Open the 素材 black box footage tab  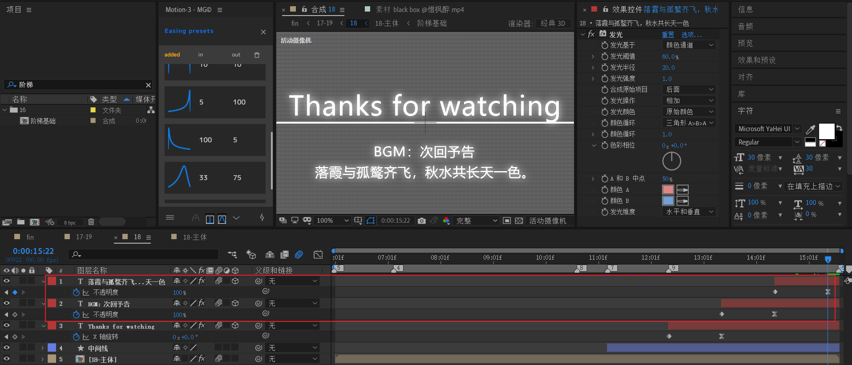(420, 9)
